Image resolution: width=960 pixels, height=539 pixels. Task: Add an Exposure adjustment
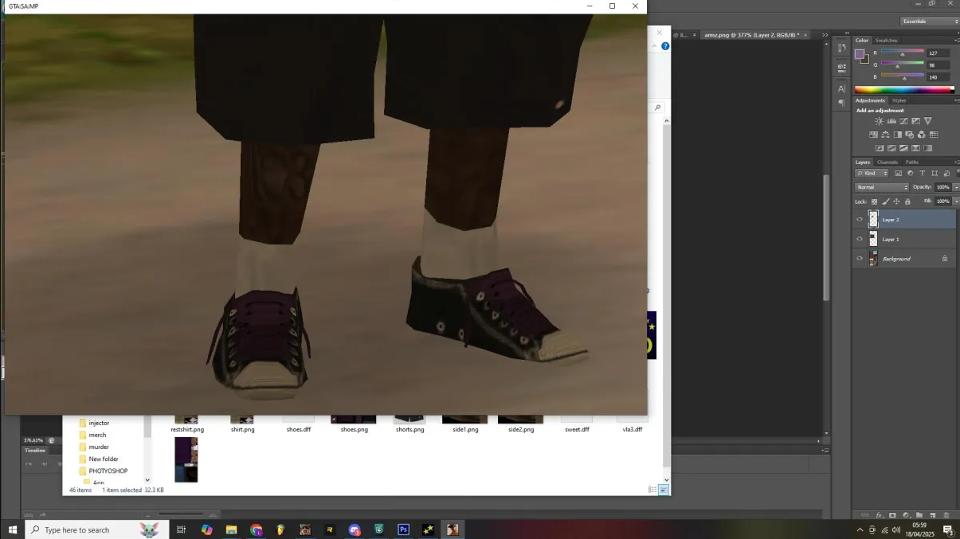pos(915,121)
